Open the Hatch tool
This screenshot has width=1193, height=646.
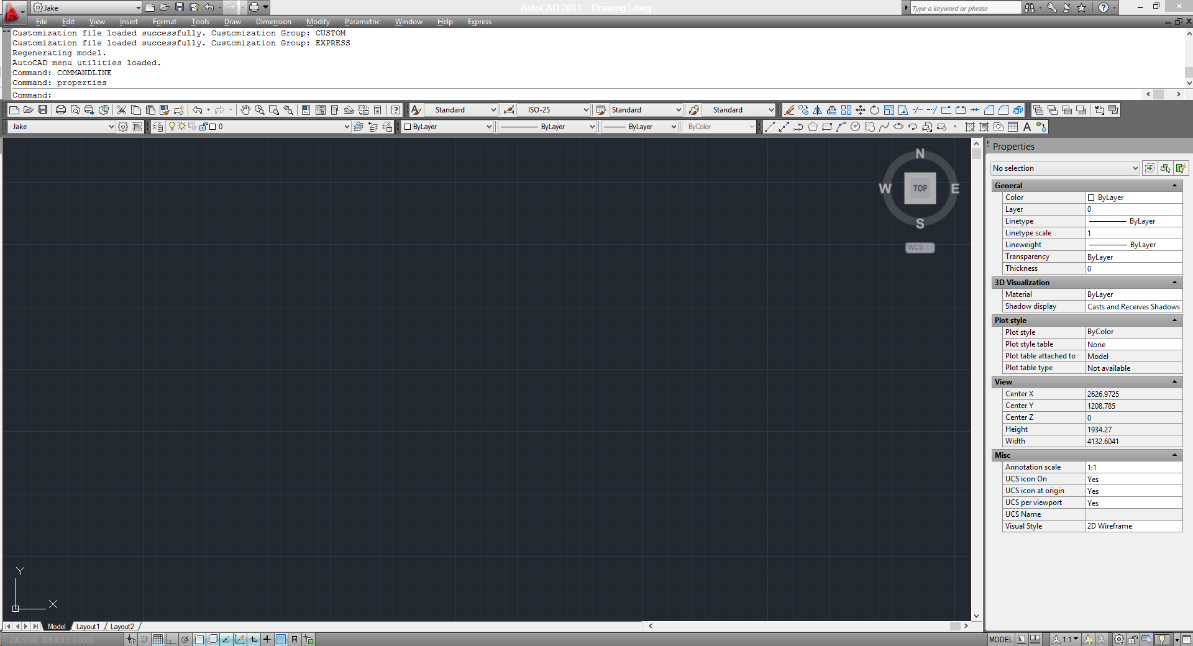coord(969,127)
